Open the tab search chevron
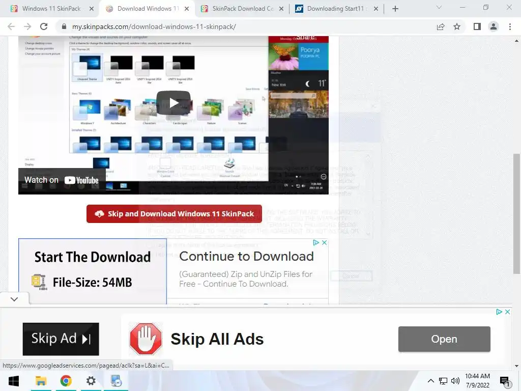 (x=439, y=7)
